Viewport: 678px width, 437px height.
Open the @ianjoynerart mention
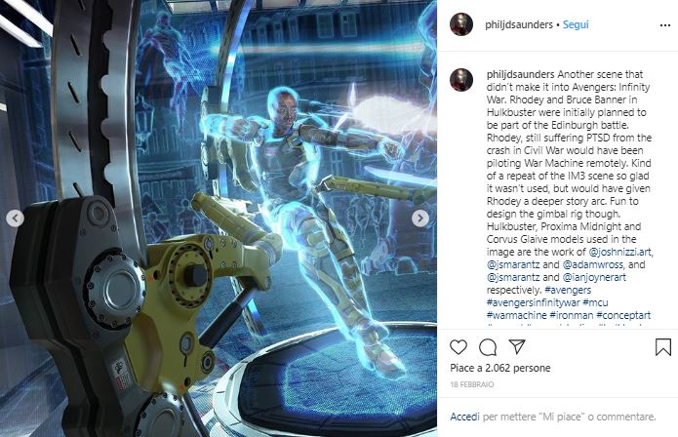[x=594, y=277]
